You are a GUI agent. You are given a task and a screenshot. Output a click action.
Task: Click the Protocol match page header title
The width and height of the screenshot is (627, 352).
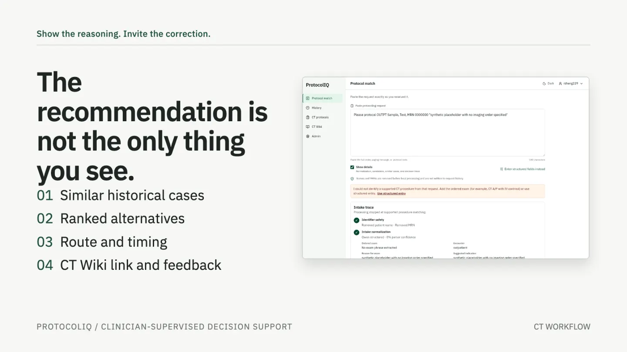(x=363, y=83)
